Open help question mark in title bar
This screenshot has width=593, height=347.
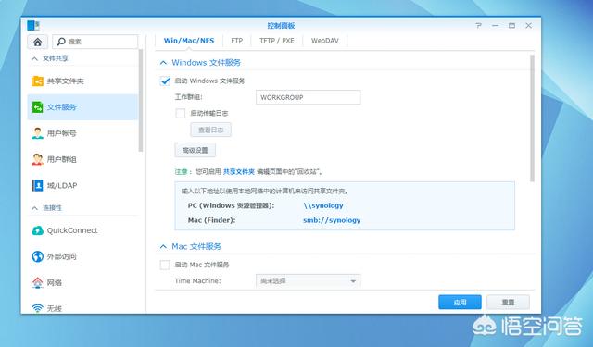coord(478,26)
